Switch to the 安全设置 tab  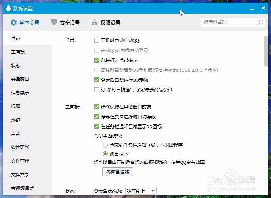[x=66, y=23]
